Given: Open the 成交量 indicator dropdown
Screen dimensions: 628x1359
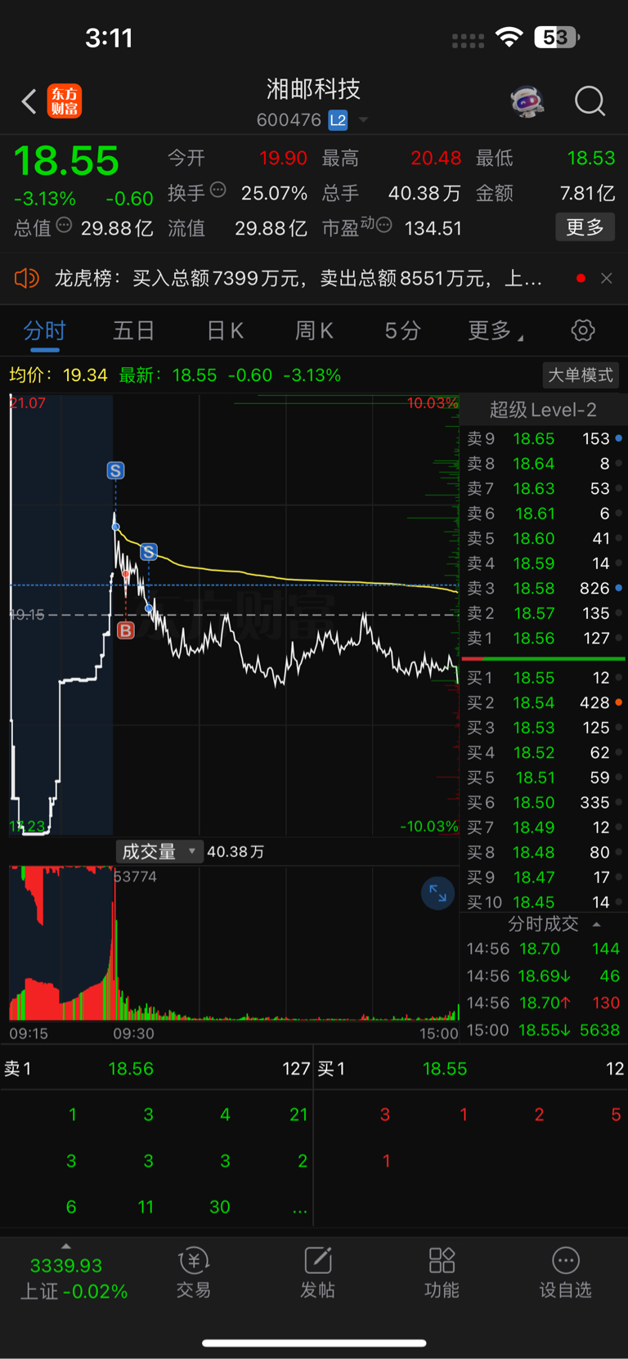Looking at the screenshot, I should click(159, 851).
